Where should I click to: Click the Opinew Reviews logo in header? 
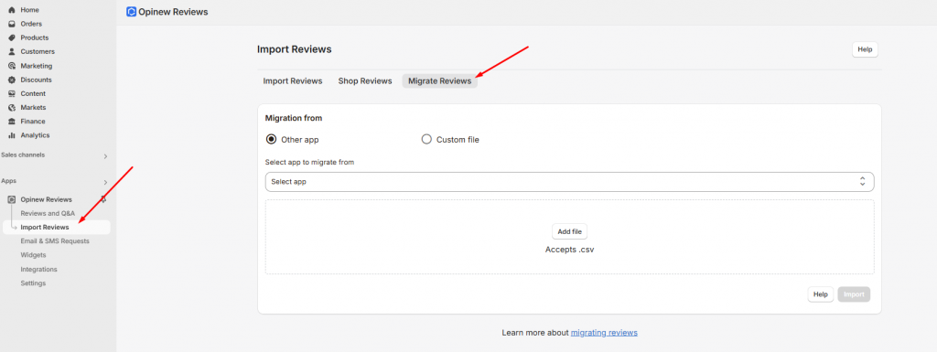132,11
